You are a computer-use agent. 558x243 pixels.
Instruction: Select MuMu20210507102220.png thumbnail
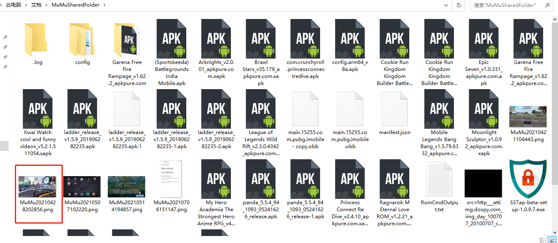(x=82, y=187)
